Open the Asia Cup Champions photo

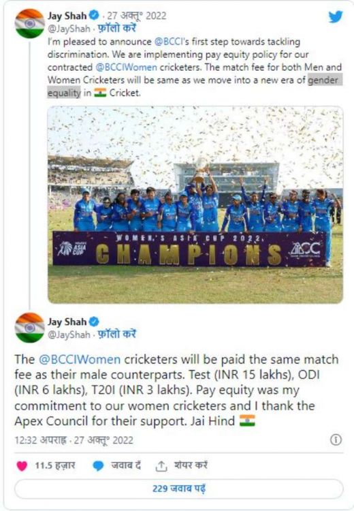pos(195,204)
